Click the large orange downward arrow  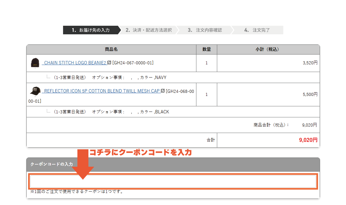(81, 164)
